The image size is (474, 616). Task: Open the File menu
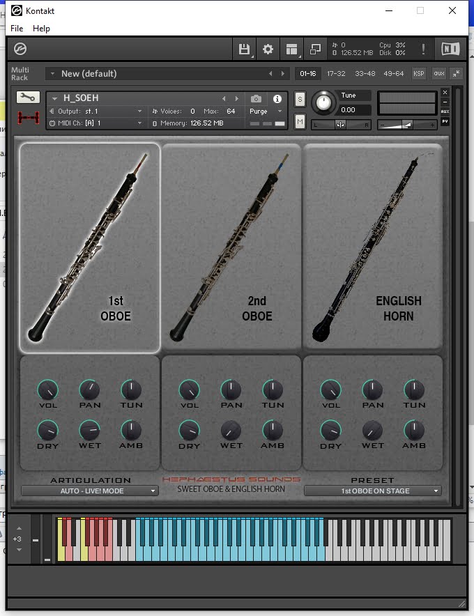tap(17, 29)
